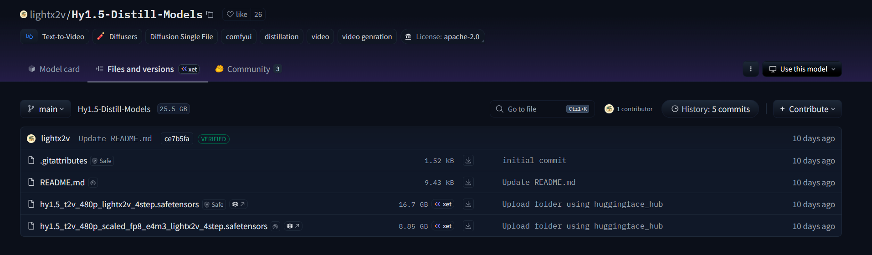Click the License: apache-2.0 tag
Viewport: 872px width, 255px height.
click(442, 36)
